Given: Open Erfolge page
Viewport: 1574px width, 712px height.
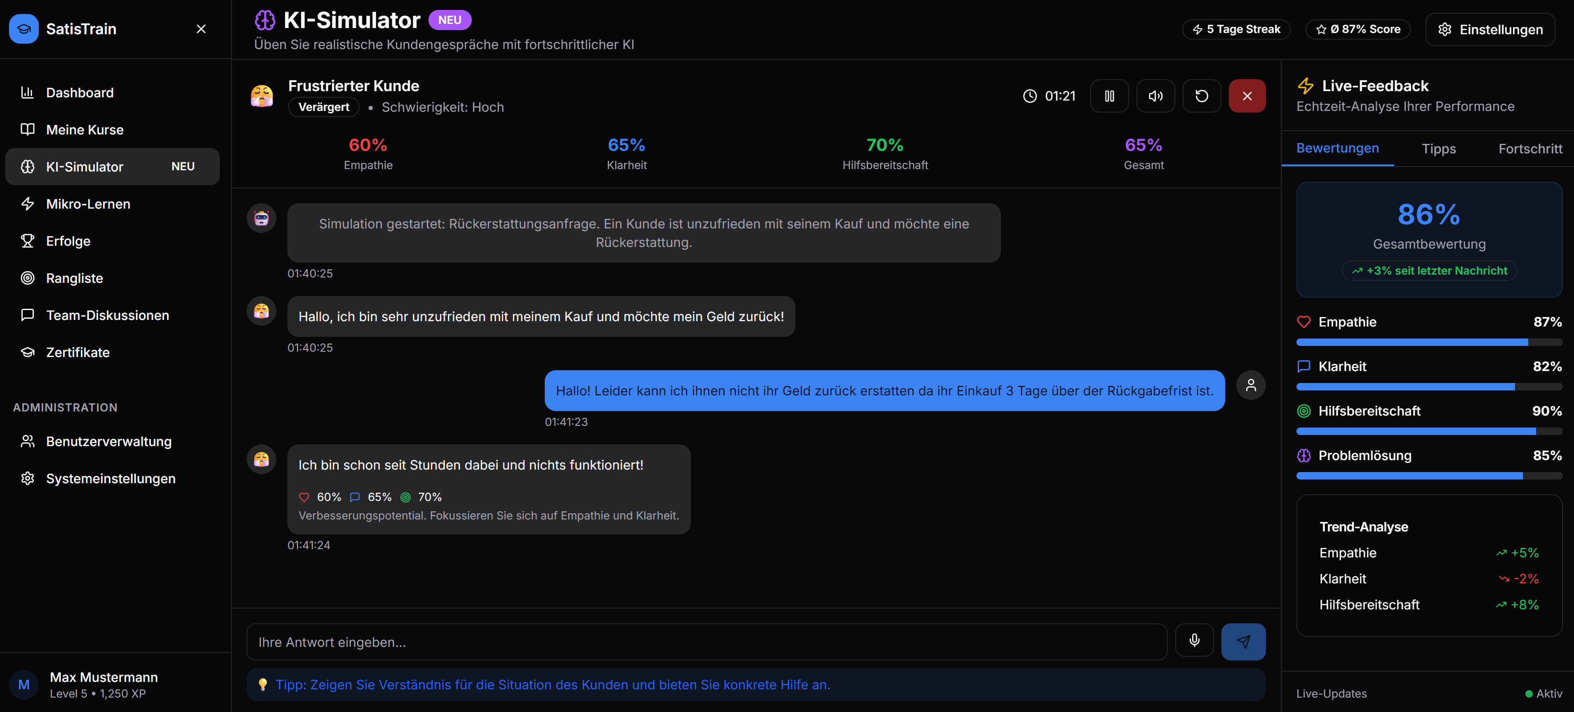Looking at the screenshot, I should tap(113, 241).
